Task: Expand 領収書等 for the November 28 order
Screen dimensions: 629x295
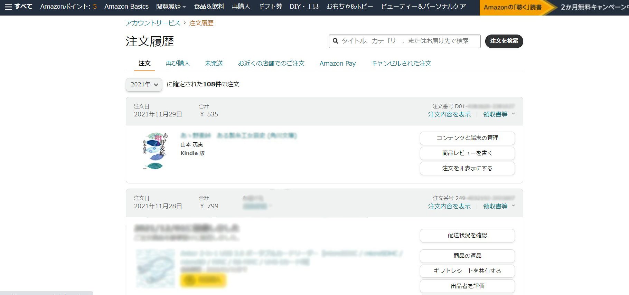Action: (x=499, y=206)
